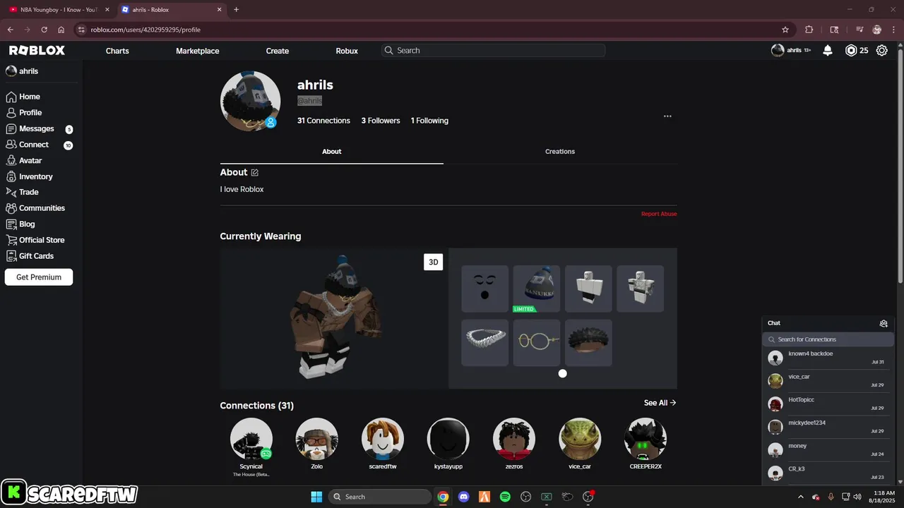Go to browser home page icon
Screen dimensions: 904x508
point(61,30)
